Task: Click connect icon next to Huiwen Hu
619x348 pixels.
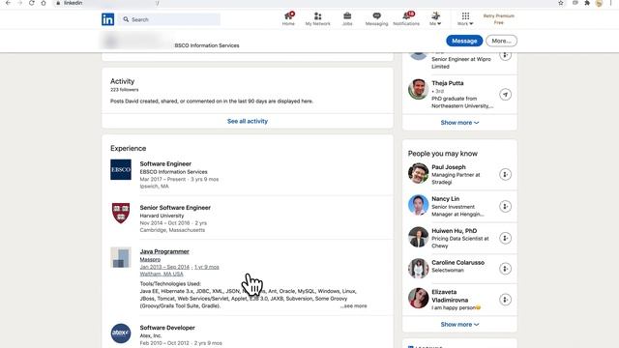Action: [505, 238]
